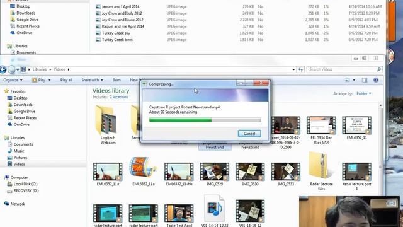Toggle the preview pane button
This screenshot has height=227, width=403.
tap(365, 80)
